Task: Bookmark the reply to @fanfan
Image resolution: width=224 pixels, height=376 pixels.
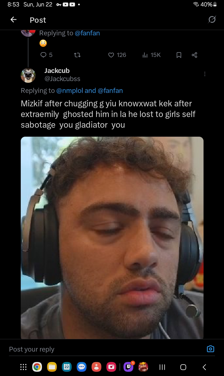Action: [x=179, y=55]
